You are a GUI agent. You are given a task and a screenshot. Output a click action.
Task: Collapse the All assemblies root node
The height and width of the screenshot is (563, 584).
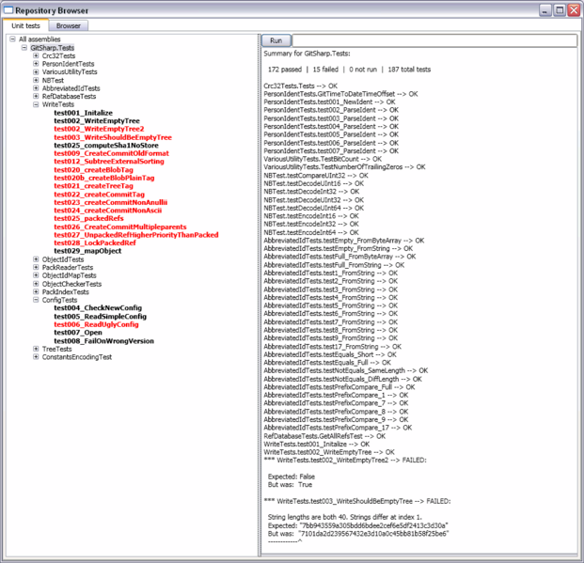[12, 39]
